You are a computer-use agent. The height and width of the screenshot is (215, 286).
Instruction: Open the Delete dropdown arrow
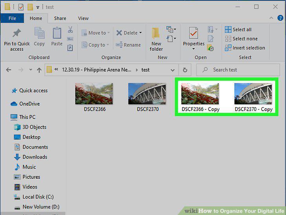pos(141,33)
